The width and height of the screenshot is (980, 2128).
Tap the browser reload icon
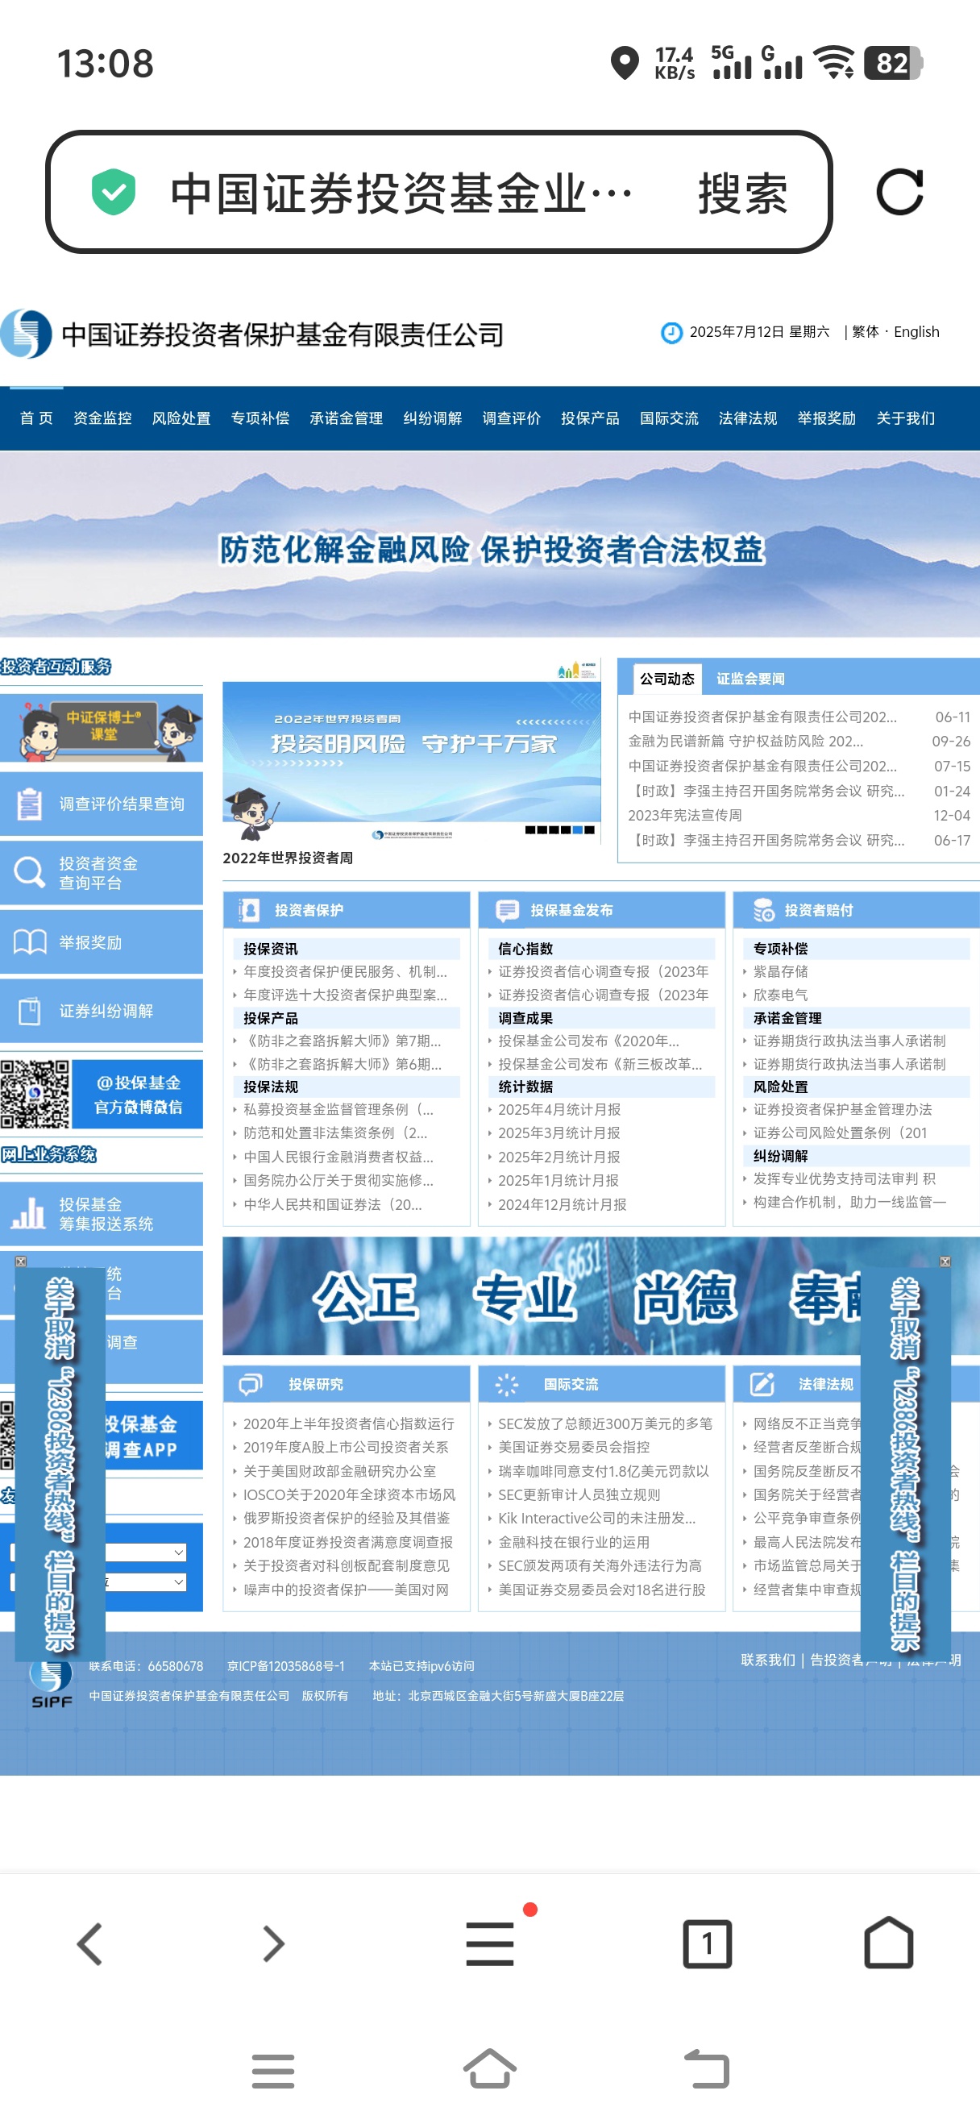point(899,193)
